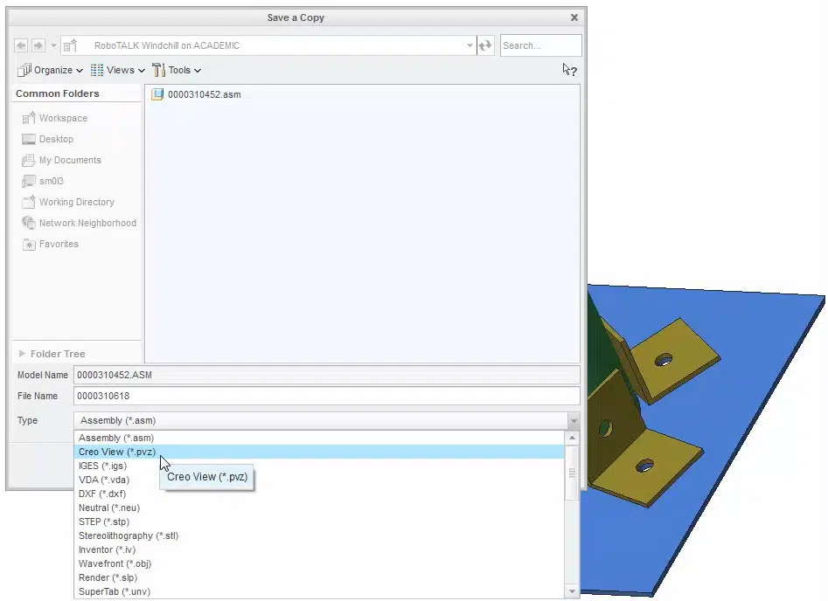828x601 pixels.
Task: Navigate back using the back arrow
Action: click(x=19, y=45)
